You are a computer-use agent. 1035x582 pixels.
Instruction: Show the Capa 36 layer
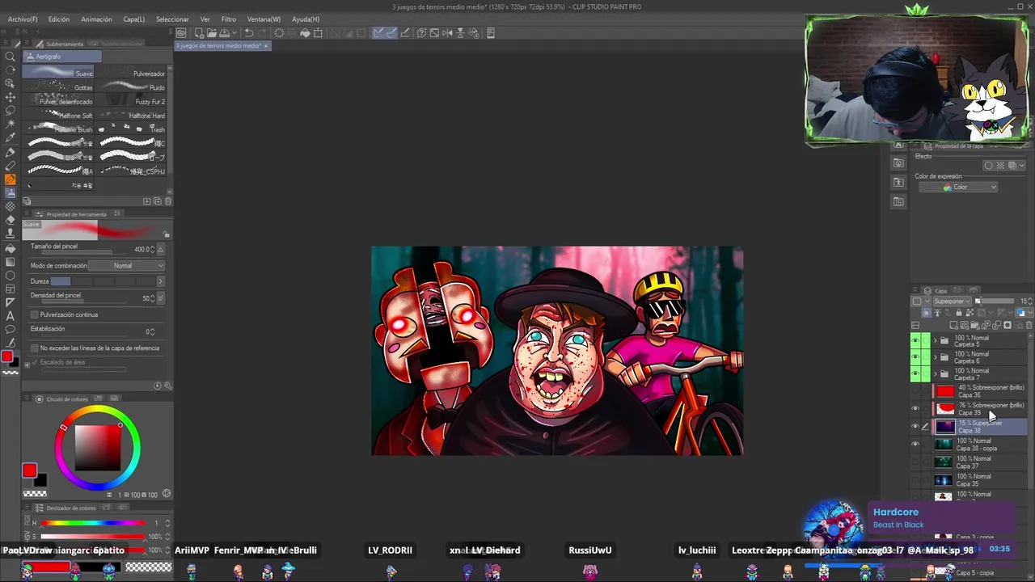(x=915, y=391)
